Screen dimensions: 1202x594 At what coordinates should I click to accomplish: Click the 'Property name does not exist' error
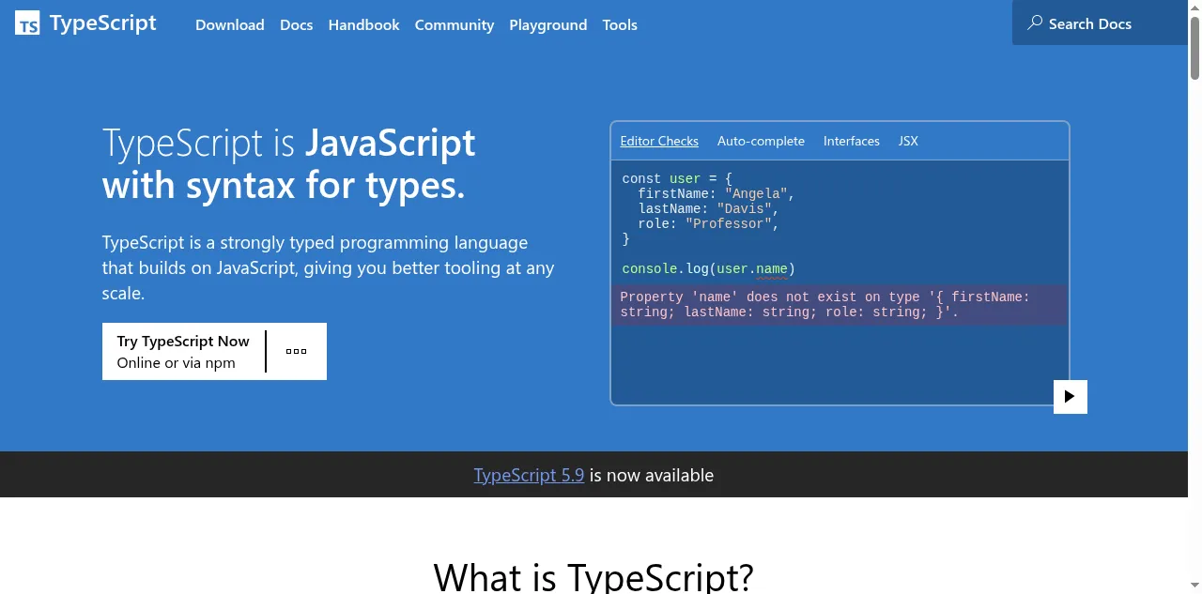pos(839,304)
